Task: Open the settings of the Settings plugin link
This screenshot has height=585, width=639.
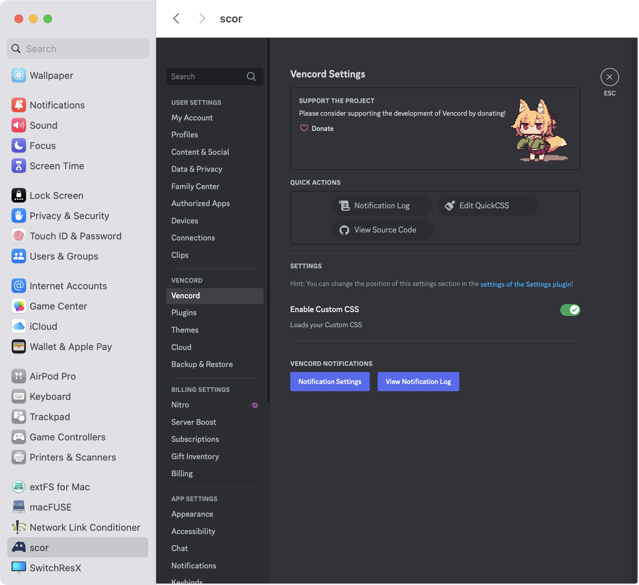Action: click(x=526, y=284)
